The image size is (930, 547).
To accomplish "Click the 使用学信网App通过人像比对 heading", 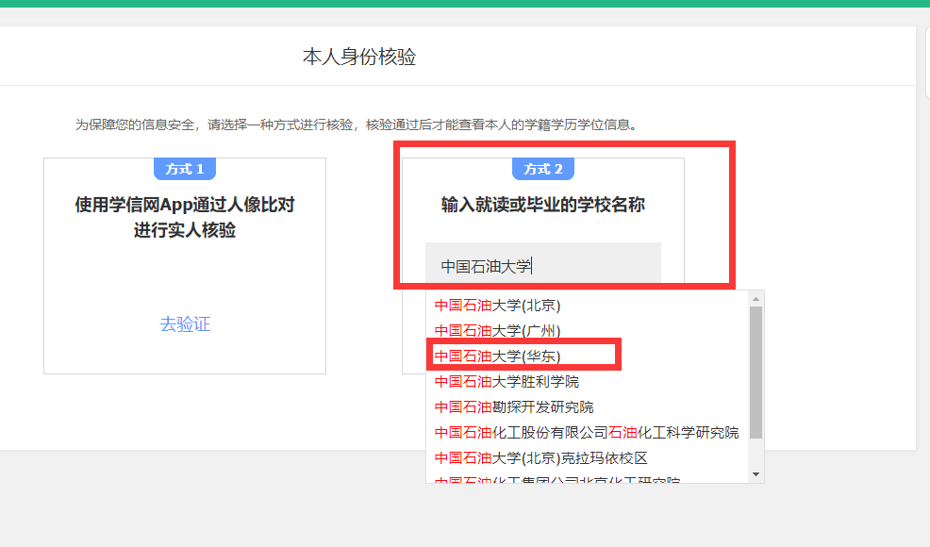I will 185,205.
